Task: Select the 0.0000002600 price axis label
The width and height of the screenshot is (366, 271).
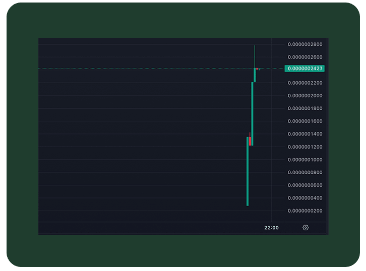Action: (x=305, y=57)
